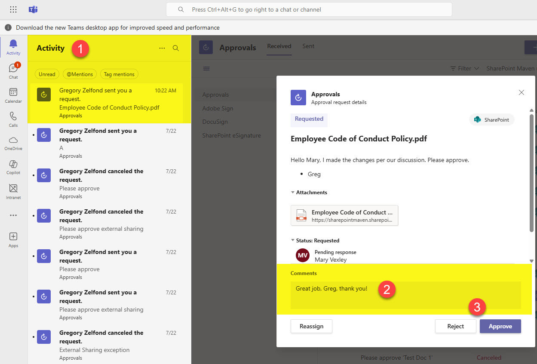Viewport: 537px width, 364px height.
Task: Click the Approve button
Action: (x=500, y=326)
